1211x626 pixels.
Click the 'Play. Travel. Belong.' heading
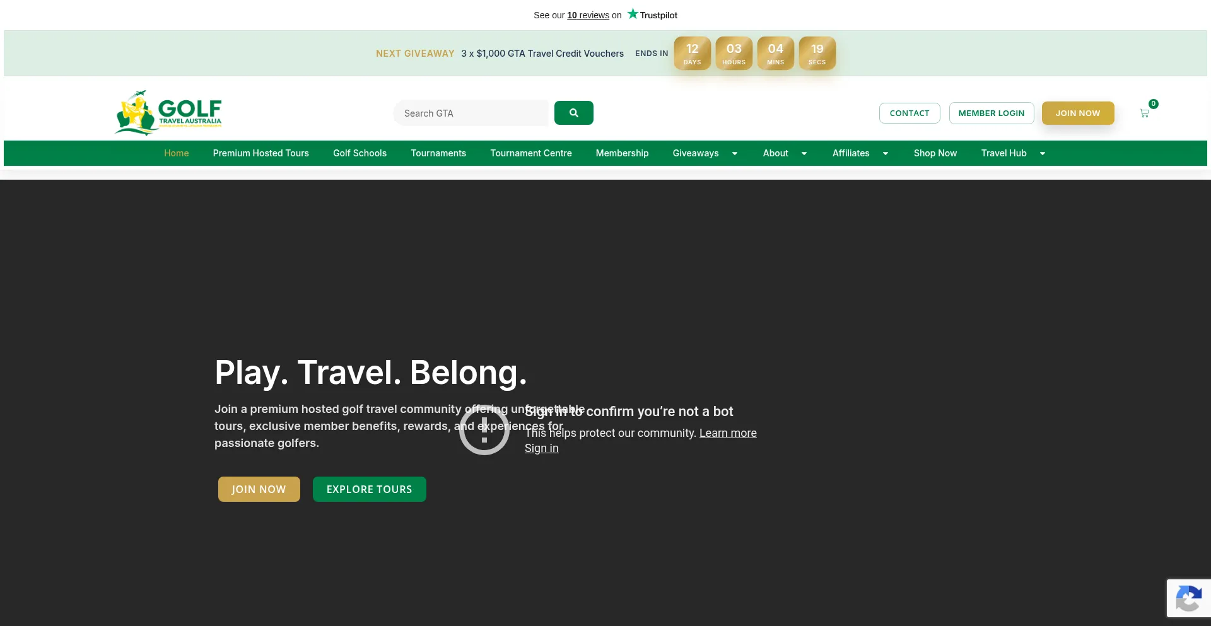[x=371, y=373]
